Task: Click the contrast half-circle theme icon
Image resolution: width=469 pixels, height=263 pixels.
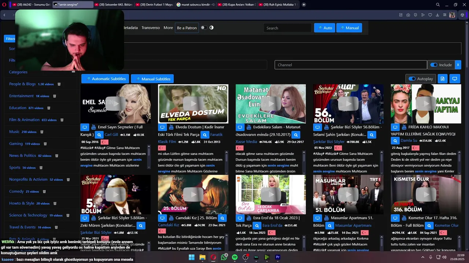Action: pos(211,28)
